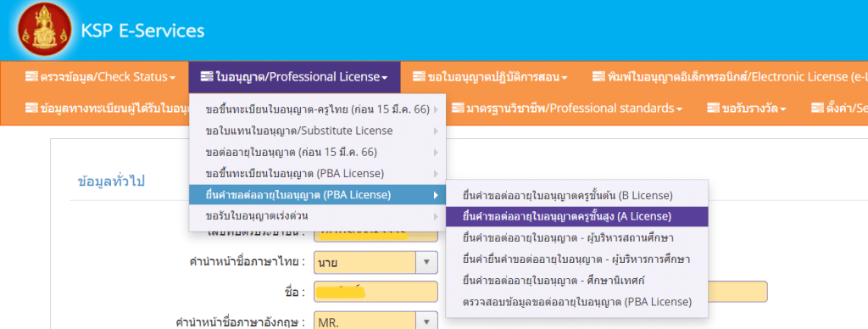Click icon beside ขอรับรางวัล

(x=713, y=108)
